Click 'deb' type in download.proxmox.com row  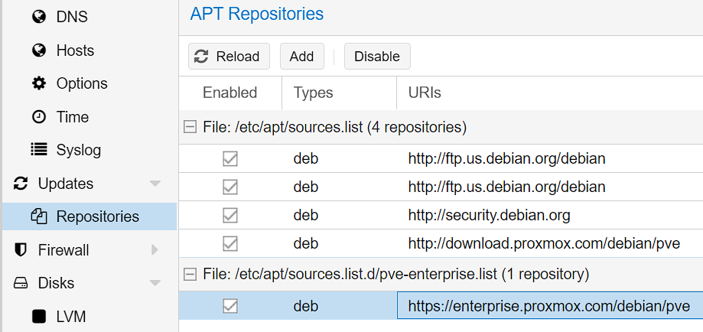pos(306,243)
